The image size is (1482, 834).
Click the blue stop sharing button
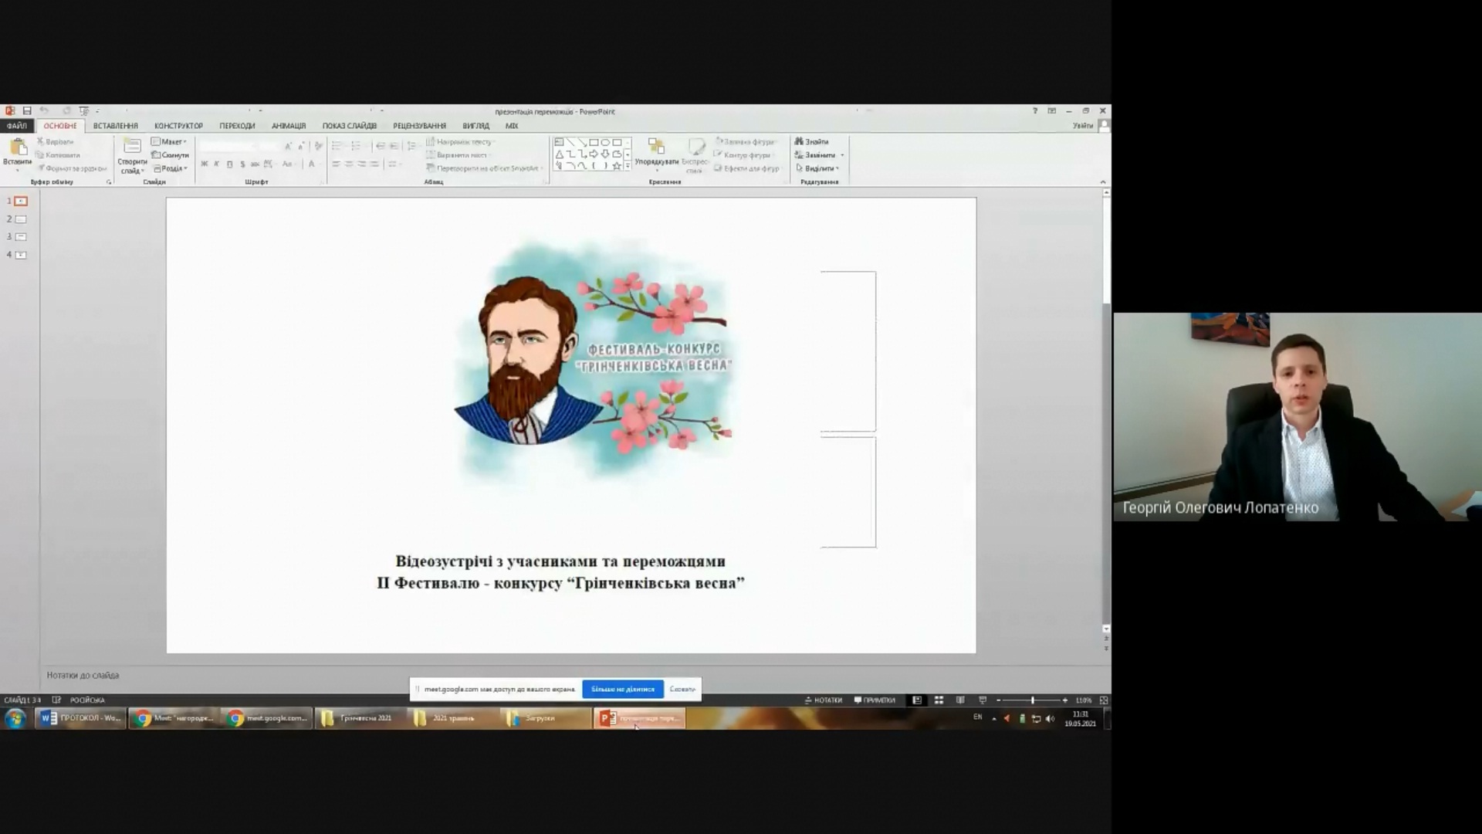pyautogui.click(x=622, y=689)
